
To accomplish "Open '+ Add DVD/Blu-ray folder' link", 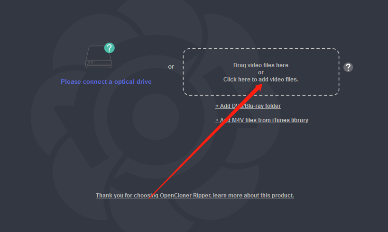I will pos(248,106).
